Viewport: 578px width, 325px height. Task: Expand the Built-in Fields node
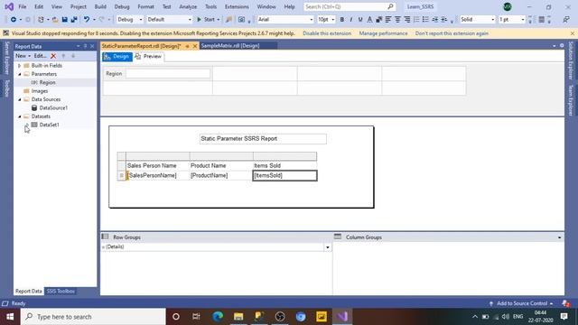19,66
